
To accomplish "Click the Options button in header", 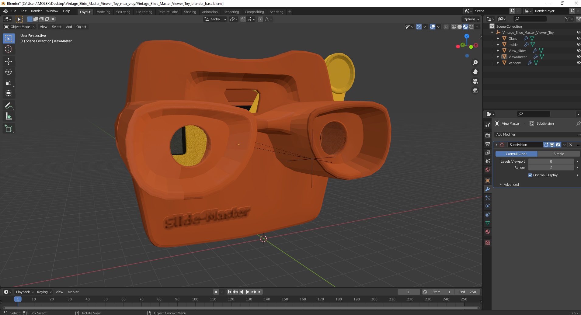I will pyautogui.click(x=471, y=19).
